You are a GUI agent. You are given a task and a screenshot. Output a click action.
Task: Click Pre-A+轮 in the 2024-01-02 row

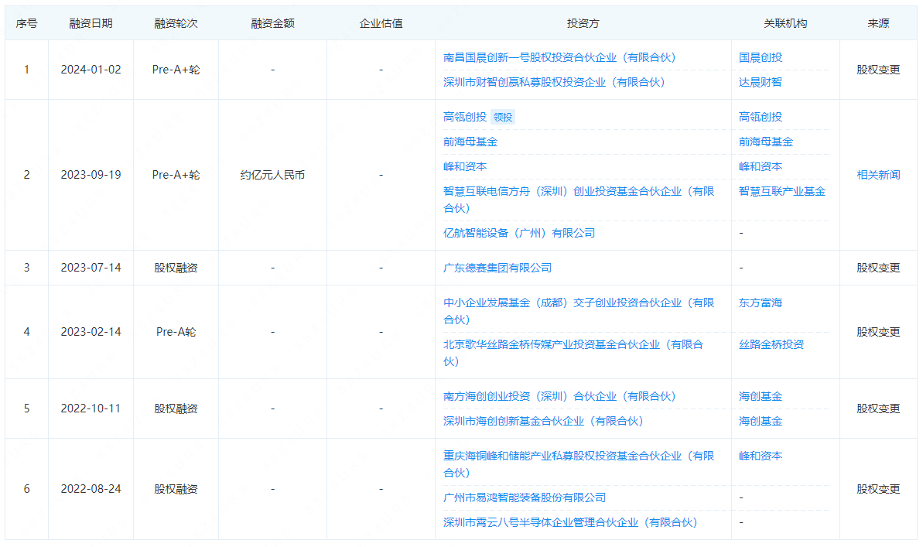176,70
